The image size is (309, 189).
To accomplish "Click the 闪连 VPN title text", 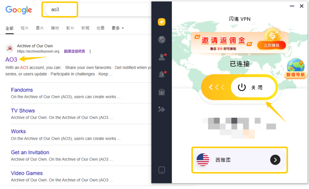I will pos(240,19).
